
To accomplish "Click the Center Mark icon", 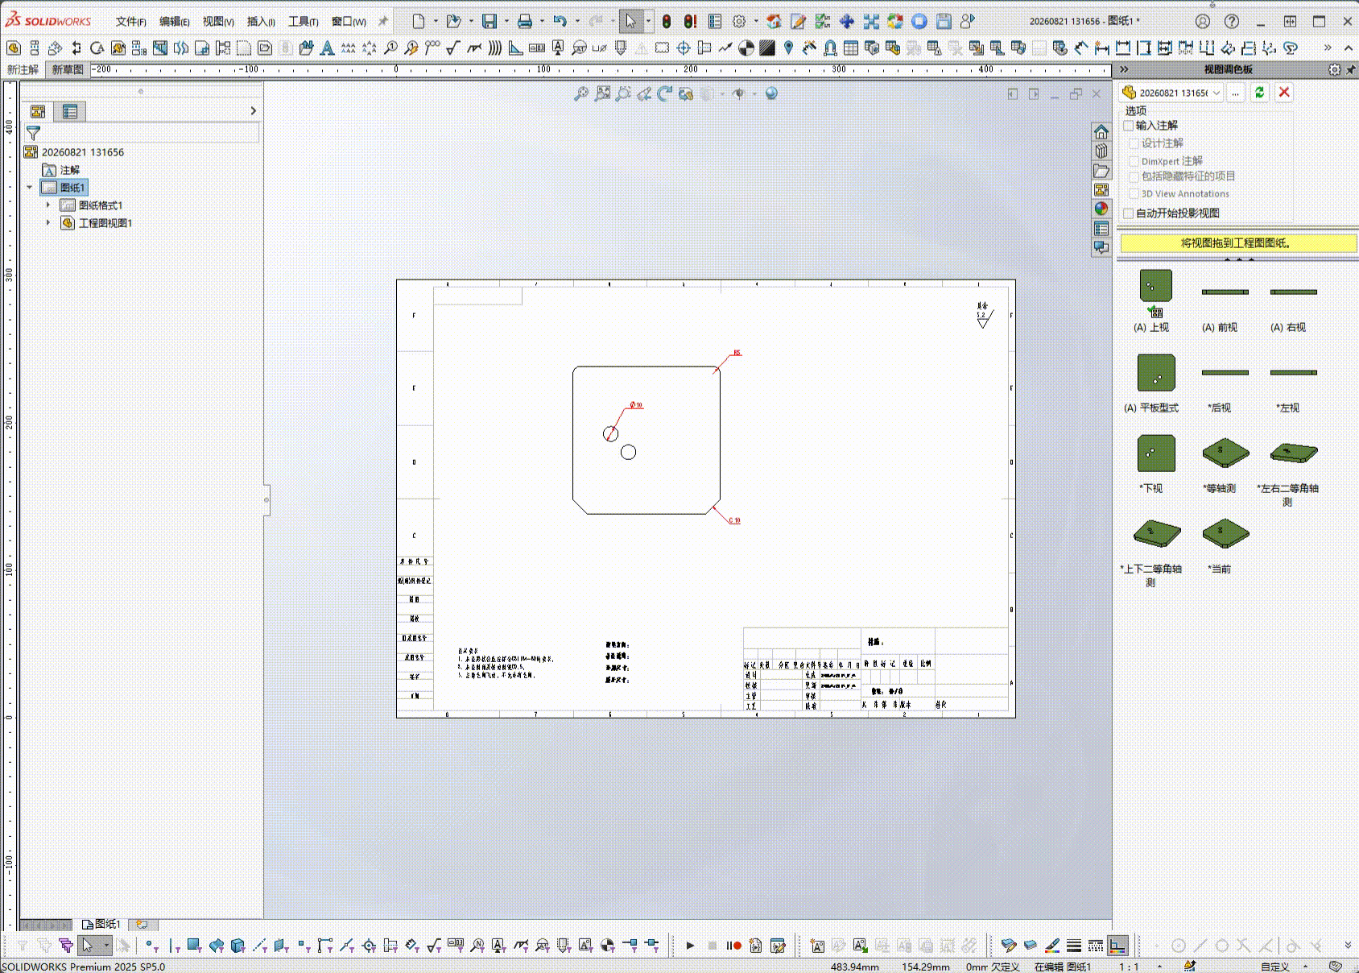I will pos(684,48).
